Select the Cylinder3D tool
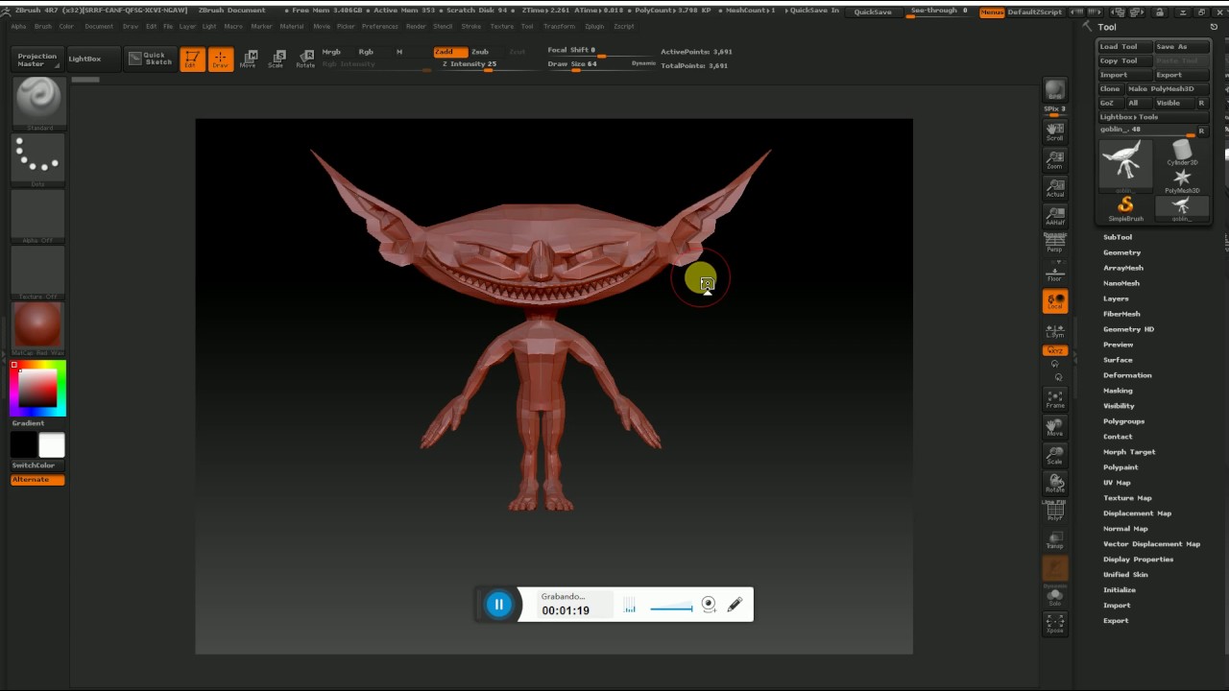The height and width of the screenshot is (691, 1229). point(1182,152)
